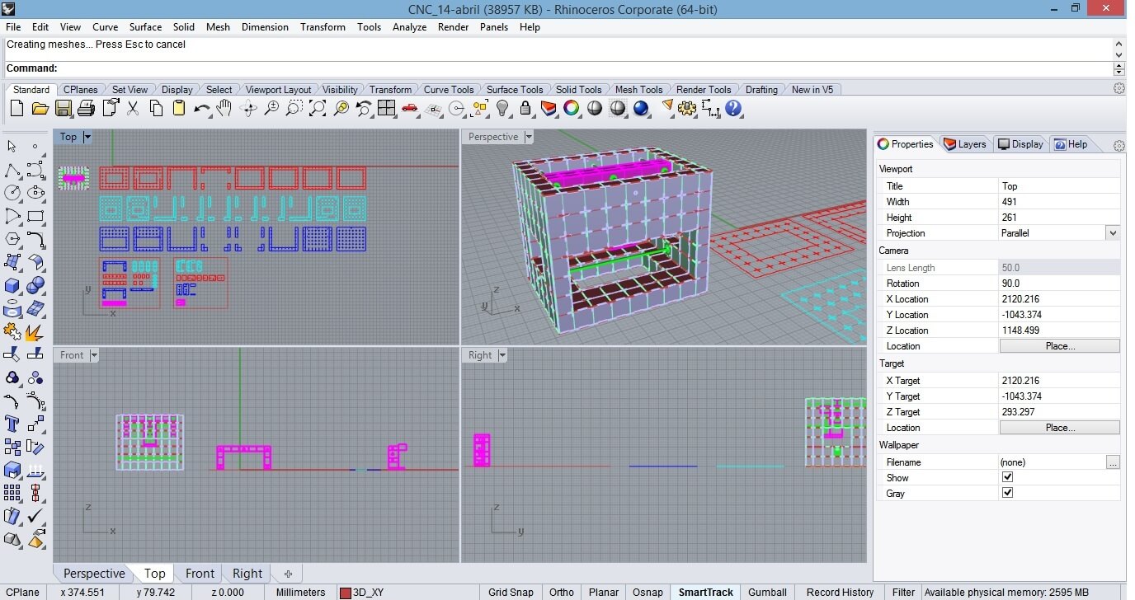This screenshot has width=1135, height=600.
Task: Toggle Osnap in status bar
Action: (648, 592)
